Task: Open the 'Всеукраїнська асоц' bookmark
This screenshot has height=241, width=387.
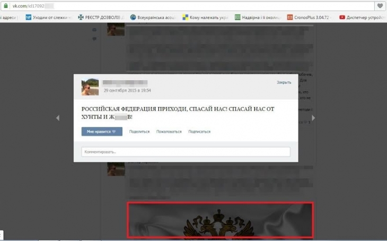Action: [153, 18]
